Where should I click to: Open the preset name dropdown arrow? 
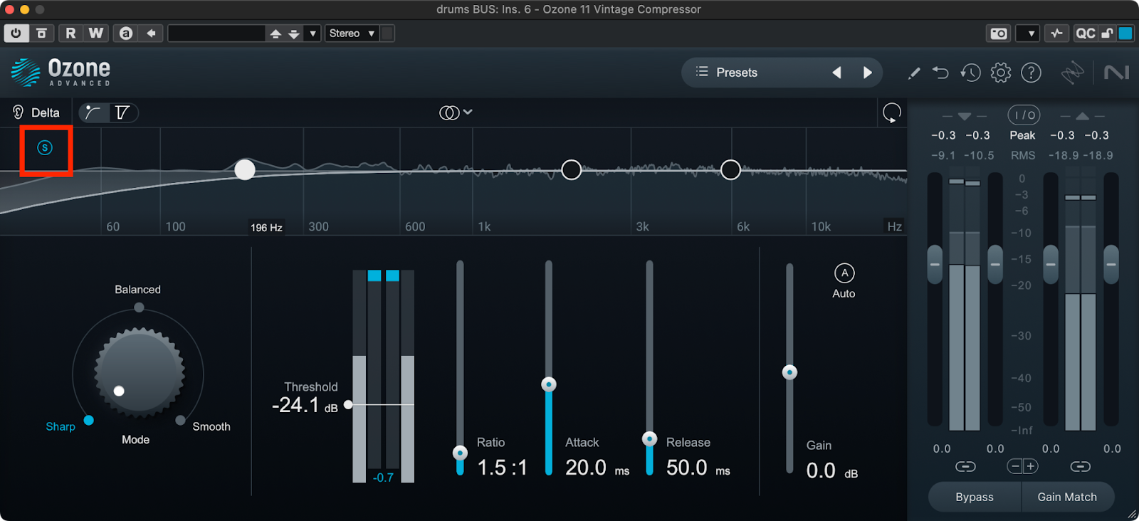click(313, 33)
